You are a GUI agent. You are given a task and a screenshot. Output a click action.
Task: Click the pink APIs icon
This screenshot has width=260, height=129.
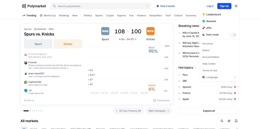click(204, 28)
